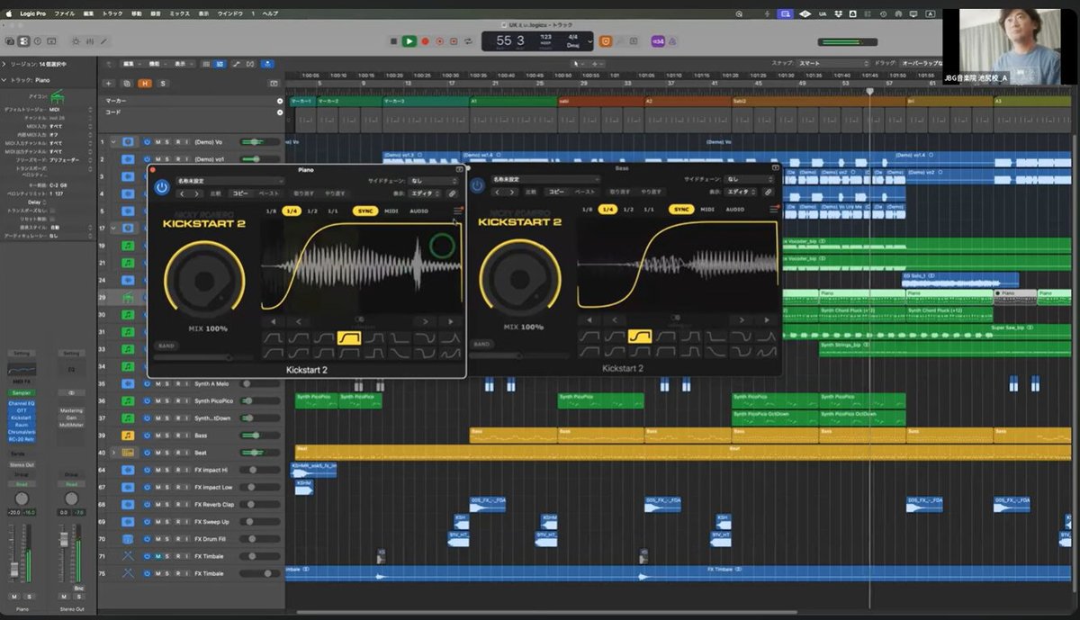The height and width of the screenshot is (620, 1080).
Task: Start playback with the green Play button
Action: coord(409,41)
